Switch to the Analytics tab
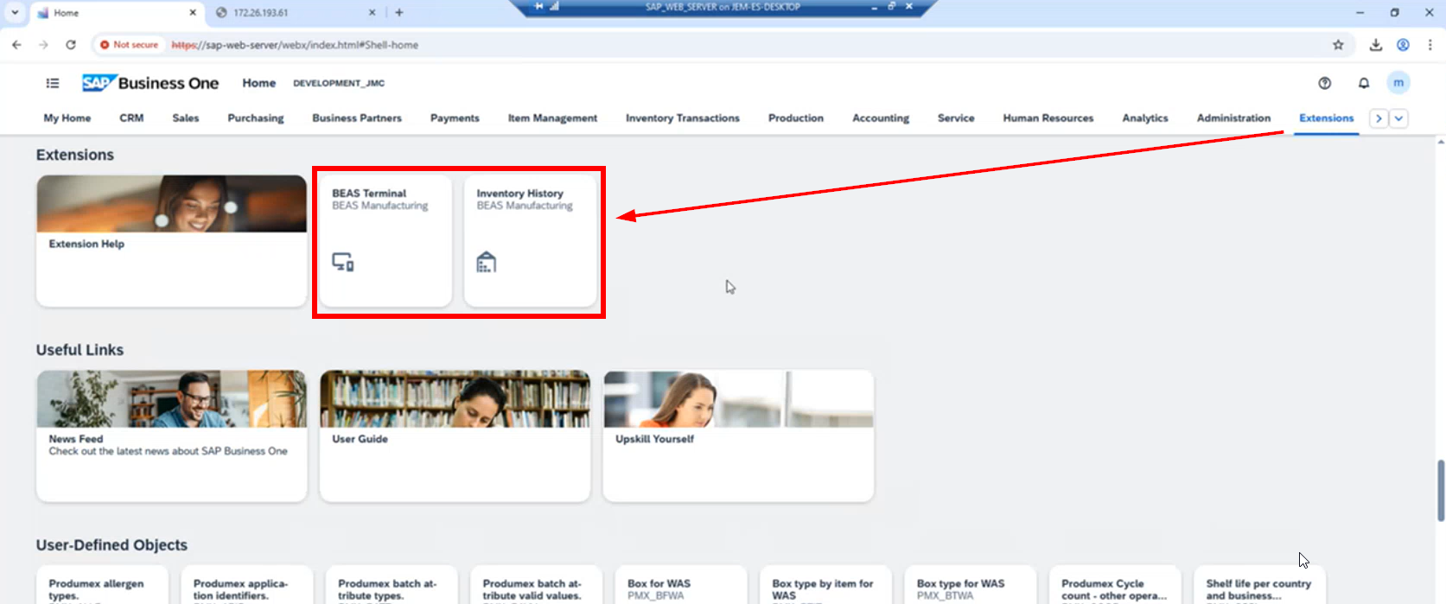The width and height of the screenshot is (1446, 604). pos(1145,118)
